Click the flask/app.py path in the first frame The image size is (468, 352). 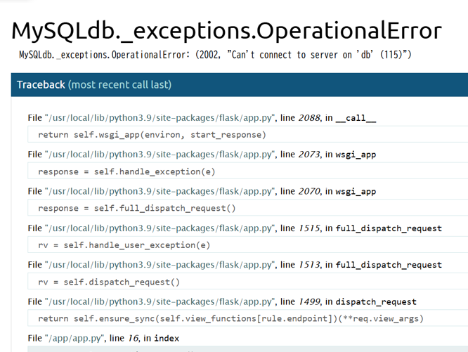[160, 118]
